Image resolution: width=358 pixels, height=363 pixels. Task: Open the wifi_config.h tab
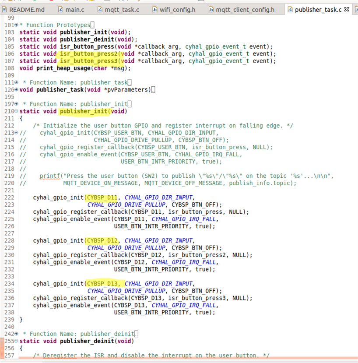pos(174,10)
